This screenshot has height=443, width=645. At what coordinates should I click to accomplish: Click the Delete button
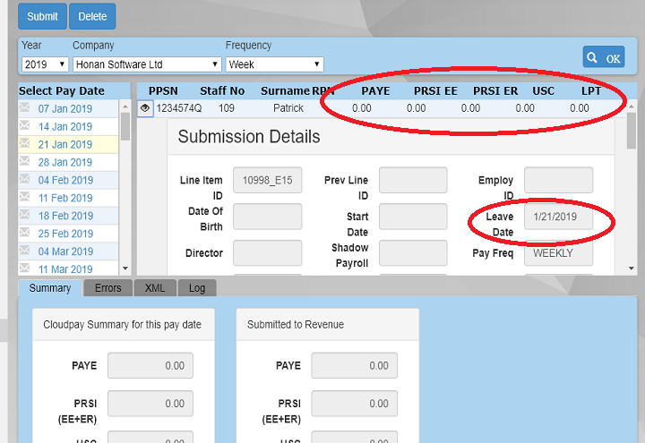coord(91,16)
